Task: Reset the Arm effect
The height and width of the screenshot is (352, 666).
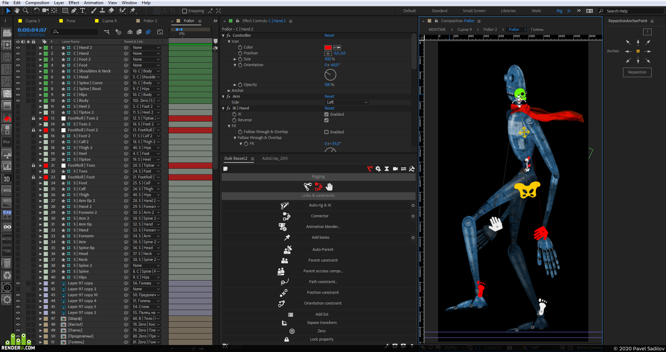Action: click(329, 97)
